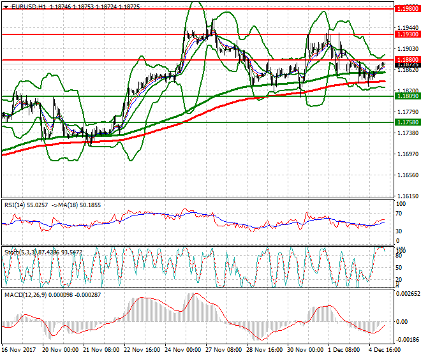421x357 pixels.
Task: Click the red 1.19800 price level label
Action: point(408,9)
